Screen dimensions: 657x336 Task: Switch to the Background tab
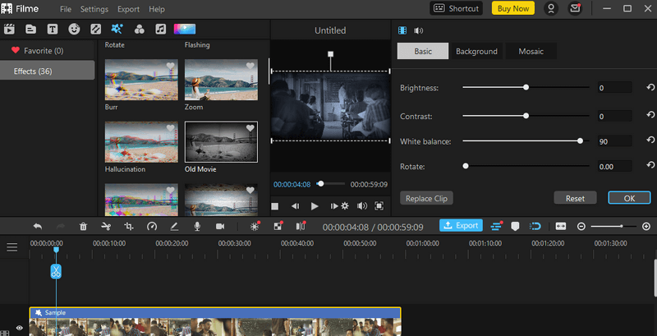coord(476,51)
